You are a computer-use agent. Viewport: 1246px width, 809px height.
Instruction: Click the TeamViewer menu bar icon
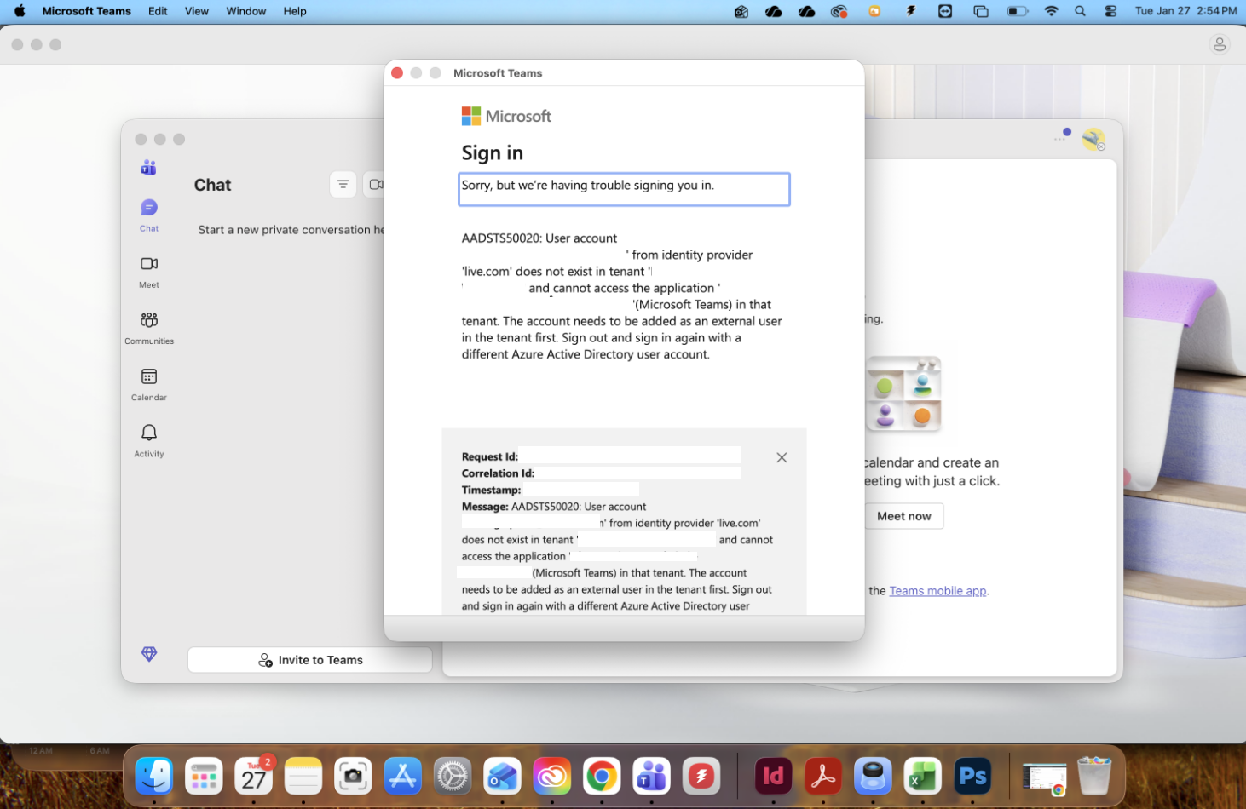[x=945, y=11]
